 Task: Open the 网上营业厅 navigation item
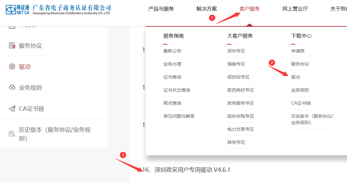pyautogui.click(x=295, y=9)
